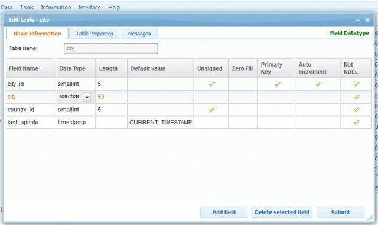Click the Data Type column header
This screenshot has height=225, width=378.
76,68
